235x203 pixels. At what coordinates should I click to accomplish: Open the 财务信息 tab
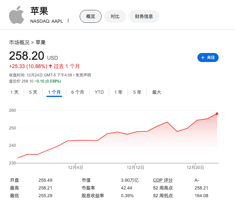(144, 16)
